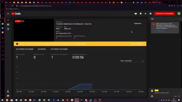Show hidden system tray icons chevron

(159, 100)
